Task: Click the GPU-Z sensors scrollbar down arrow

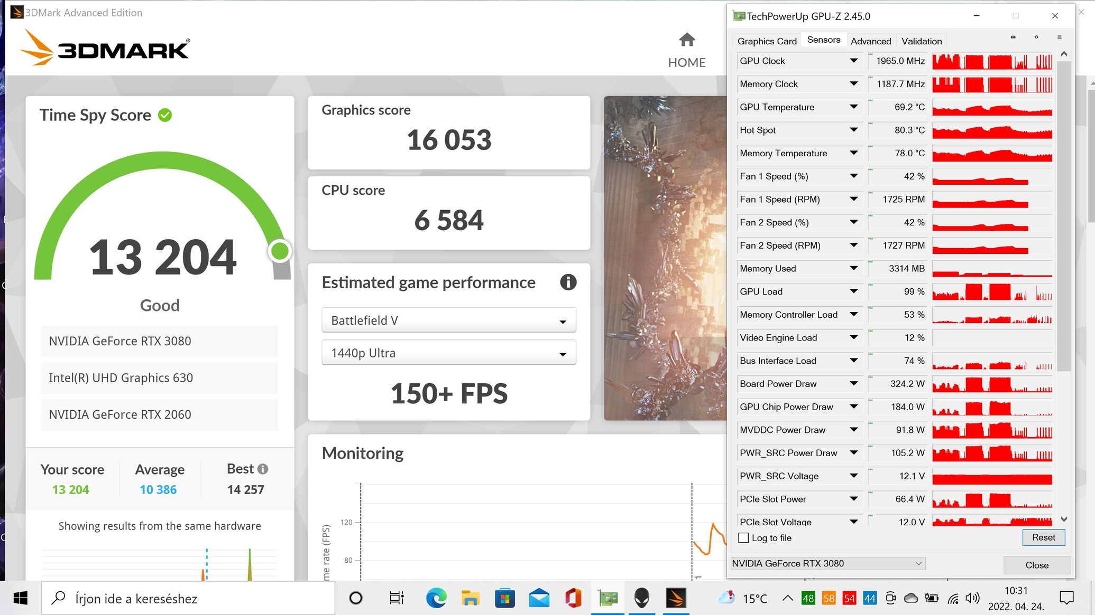Action: [1064, 519]
